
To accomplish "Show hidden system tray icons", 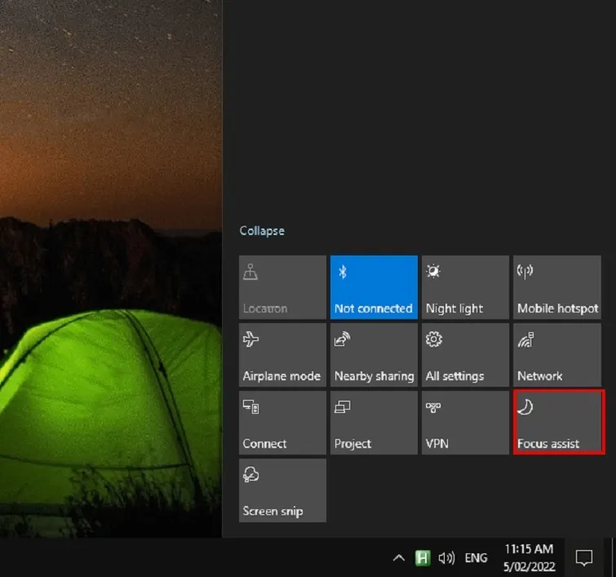I will click(x=399, y=558).
